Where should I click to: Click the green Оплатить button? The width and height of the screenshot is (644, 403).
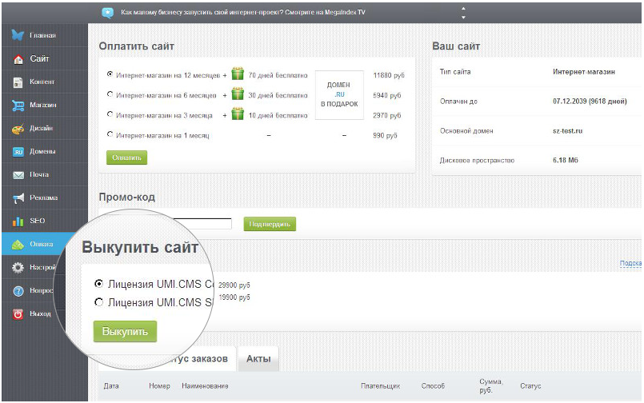pyautogui.click(x=126, y=158)
